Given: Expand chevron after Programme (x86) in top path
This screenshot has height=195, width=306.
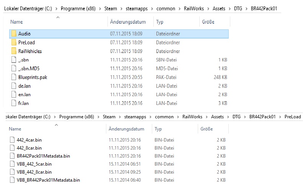Looking at the screenshot, I should [100, 9].
